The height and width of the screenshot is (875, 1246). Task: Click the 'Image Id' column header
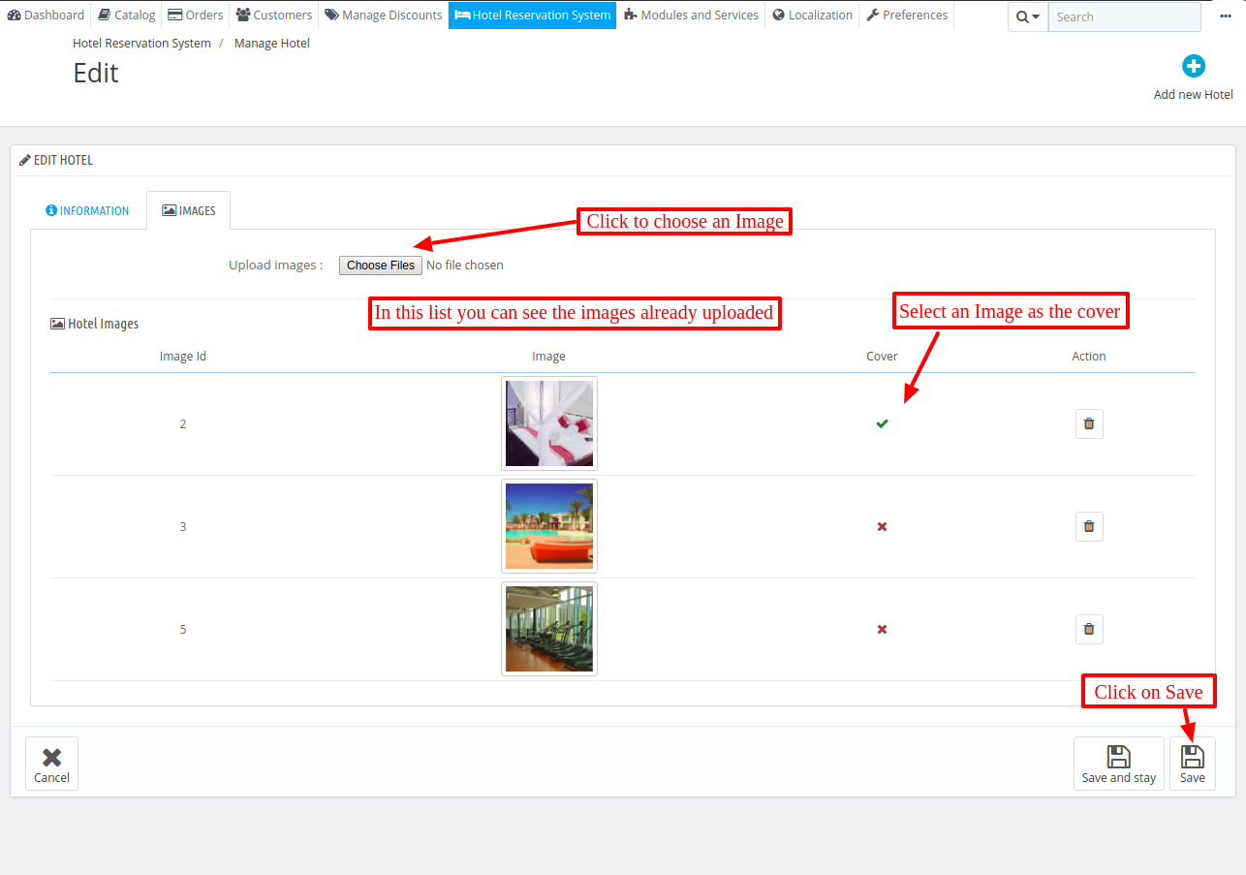[x=183, y=356]
